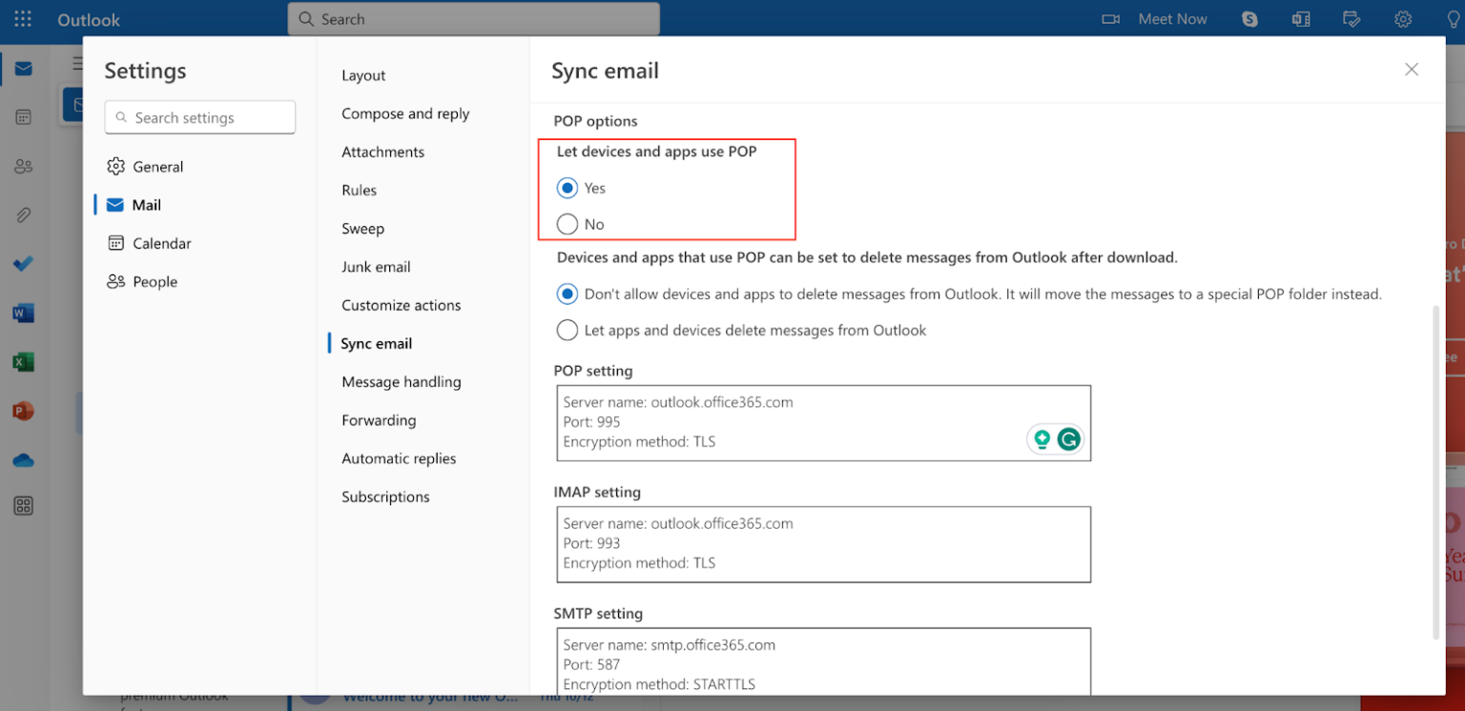Screen dimensions: 1465x711
Task: Select the Microsoft To Do checkmark icon
Action: coord(24,264)
